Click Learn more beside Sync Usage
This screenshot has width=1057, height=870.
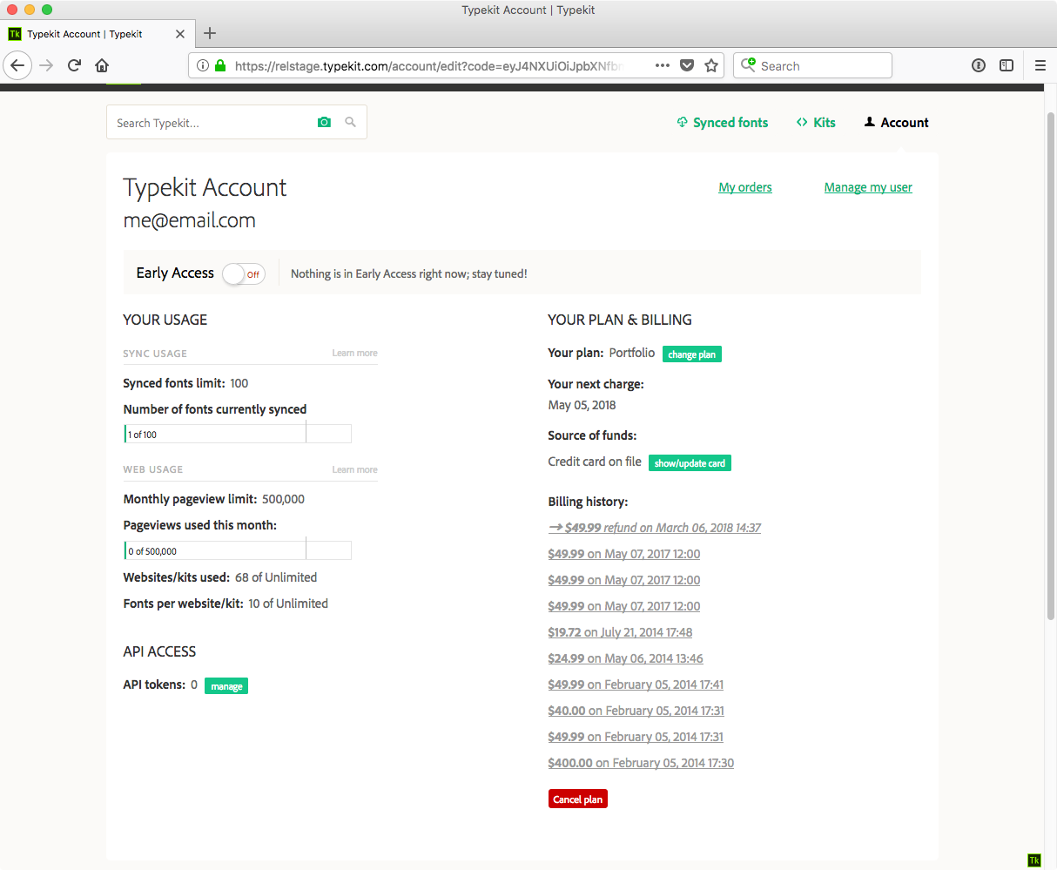click(354, 354)
